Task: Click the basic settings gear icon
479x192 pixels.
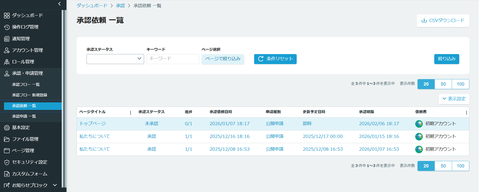Action: coord(7,128)
